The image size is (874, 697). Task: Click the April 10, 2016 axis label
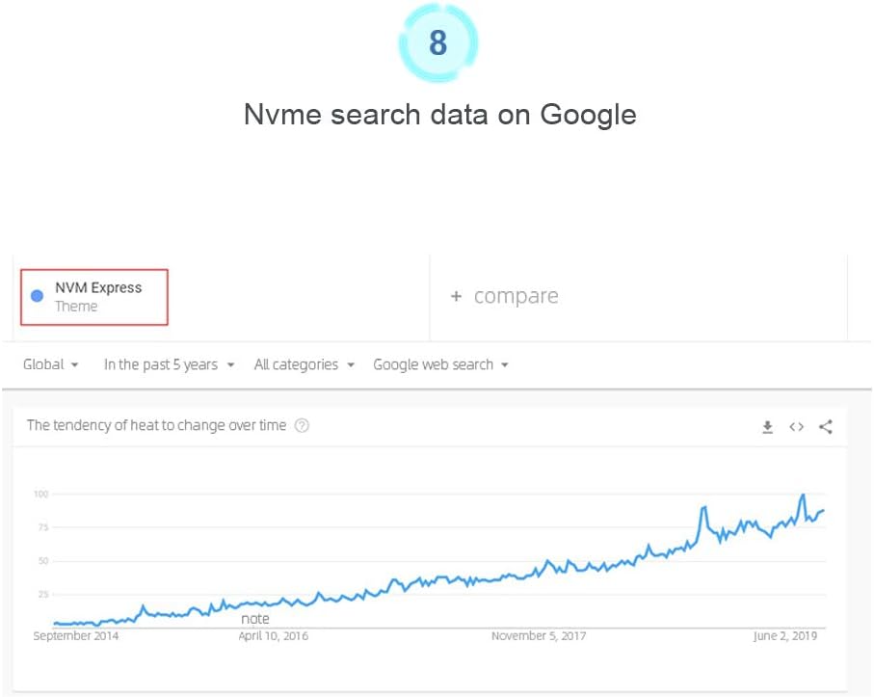(274, 636)
